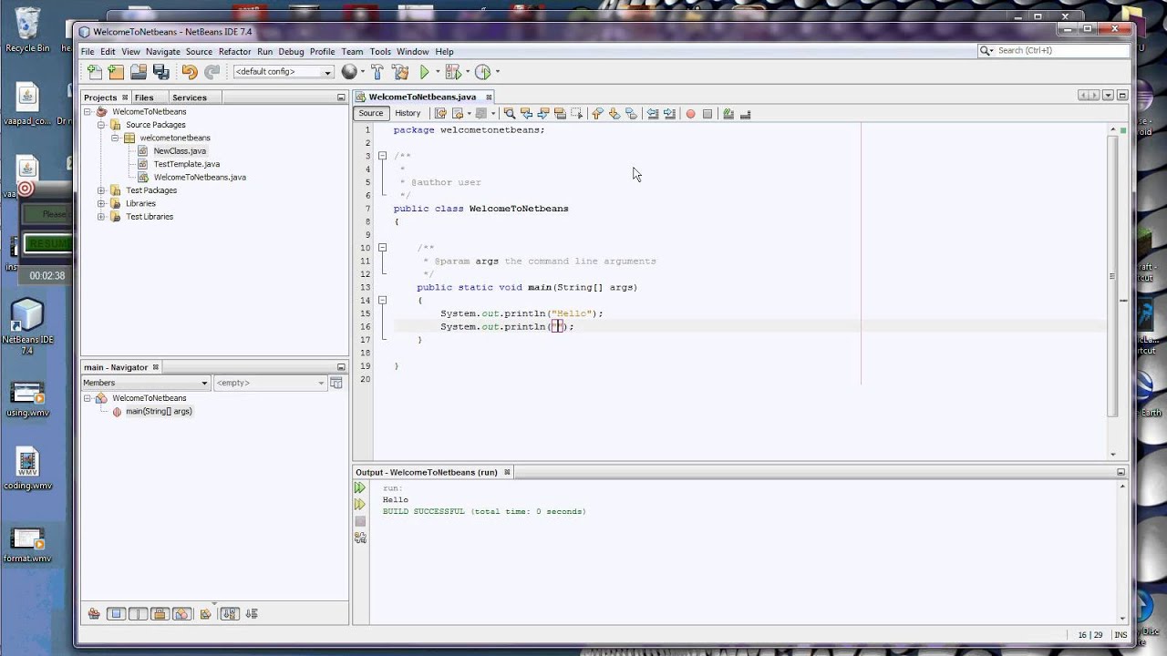Toggle Show Inherited Members in Navigator
This screenshot has width=1167, height=656.
(94, 614)
